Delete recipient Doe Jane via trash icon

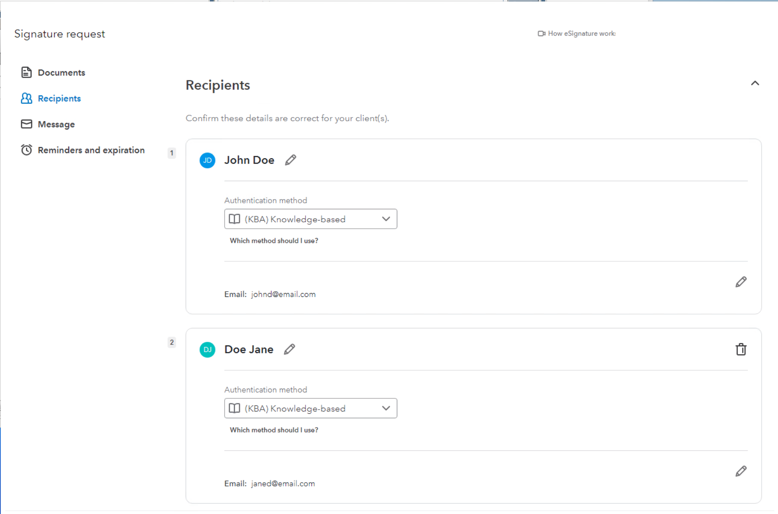741,349
